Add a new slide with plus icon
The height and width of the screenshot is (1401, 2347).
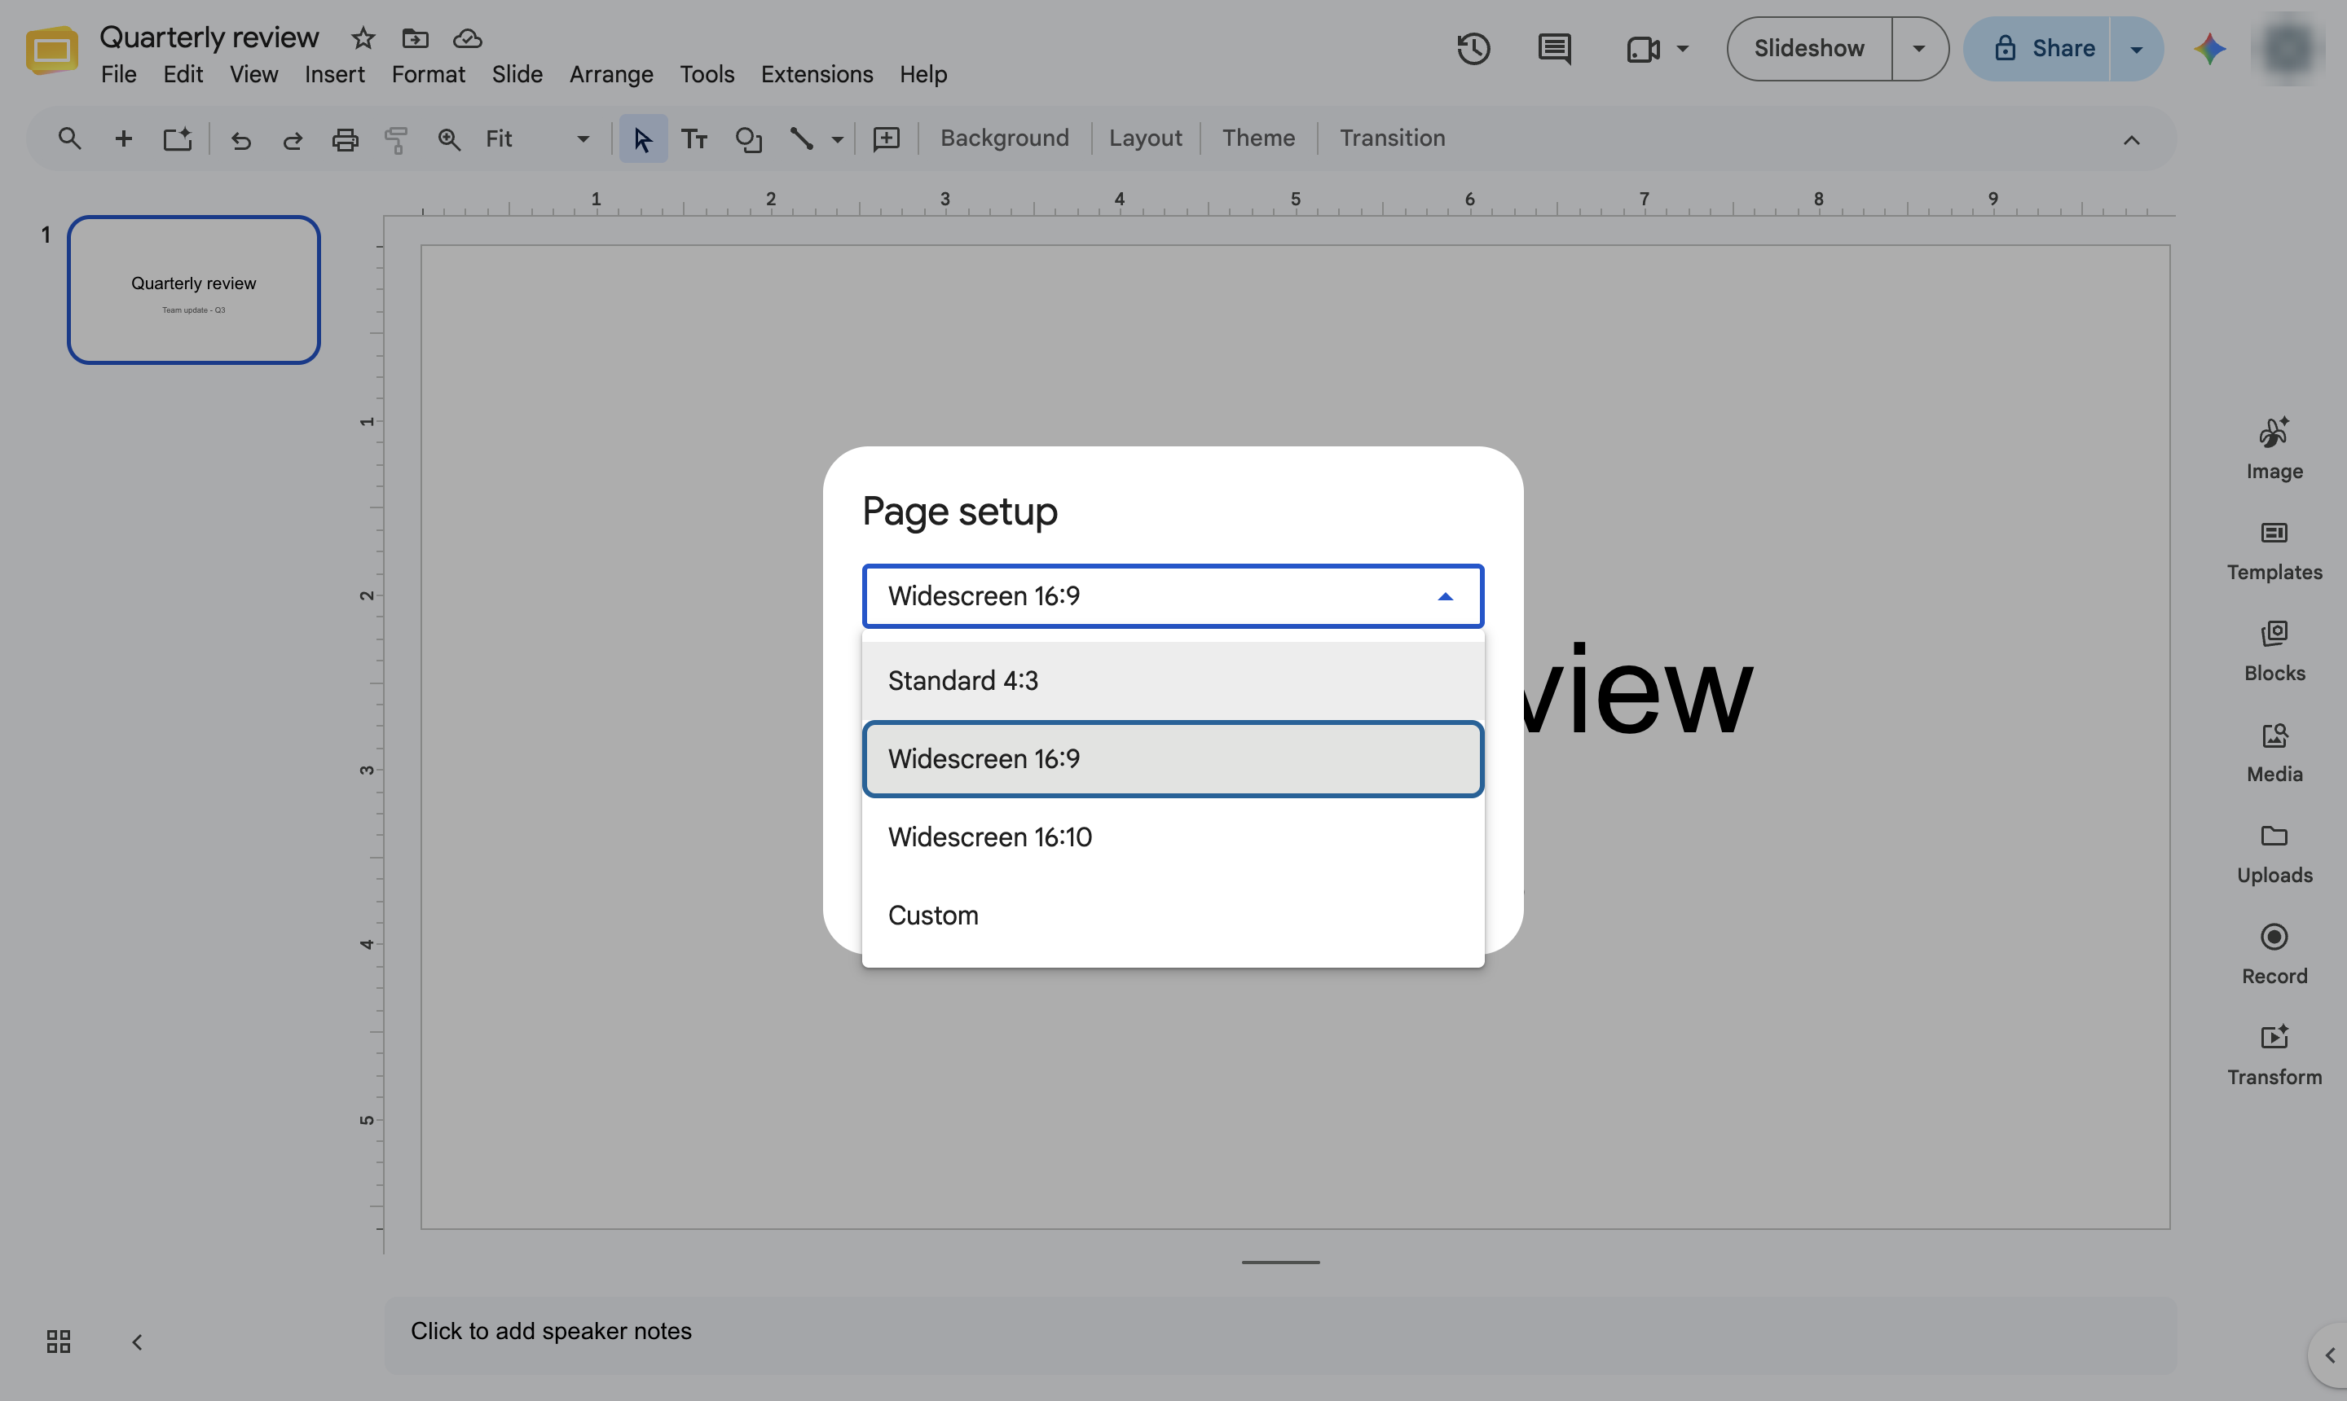[123, 138]
